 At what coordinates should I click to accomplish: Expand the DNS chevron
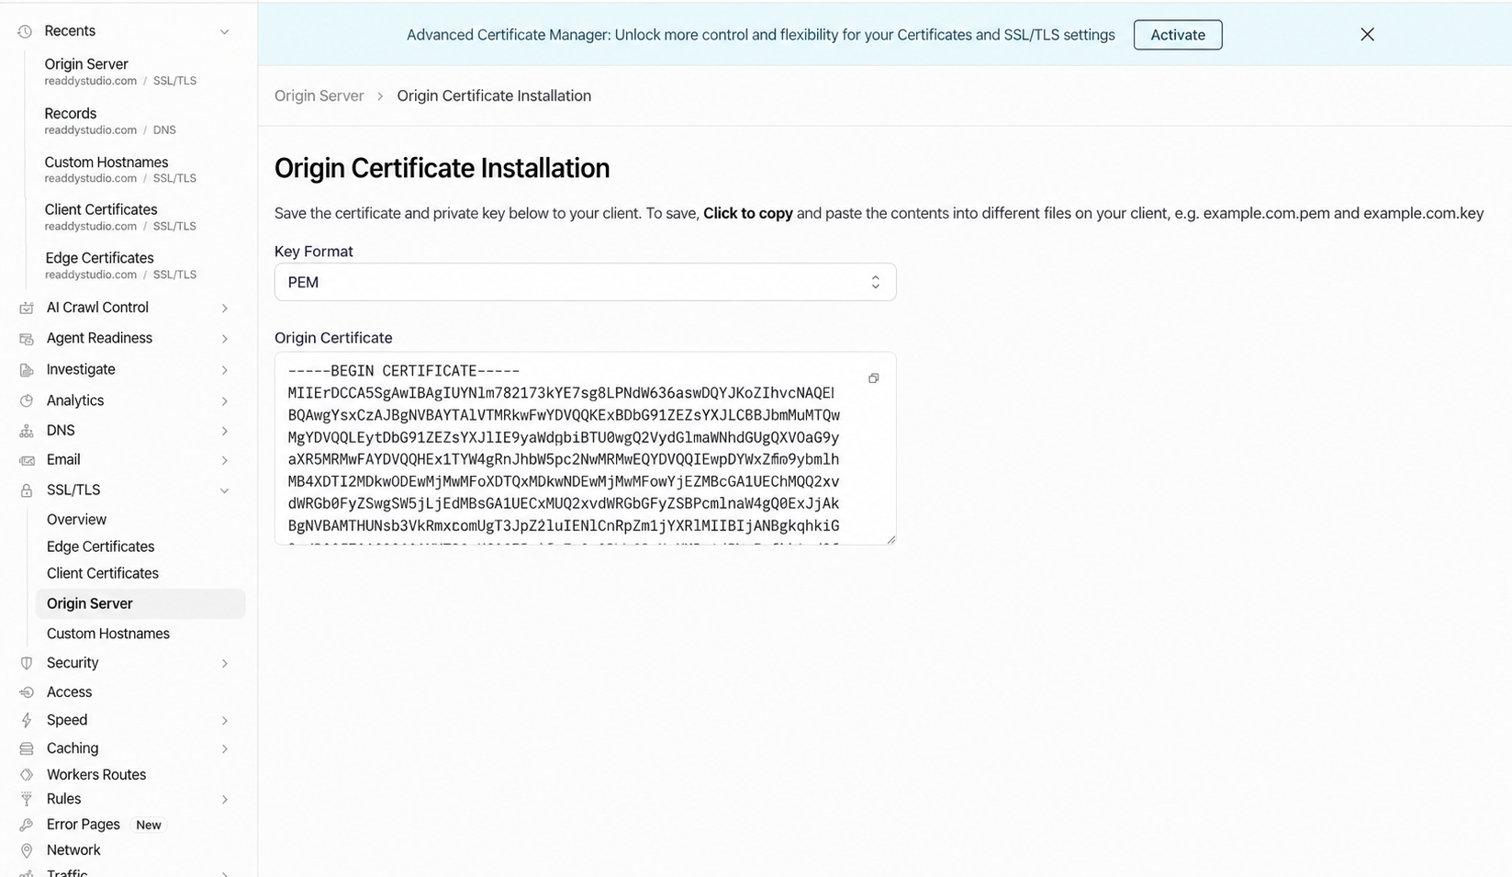click(x=224, y=431)
